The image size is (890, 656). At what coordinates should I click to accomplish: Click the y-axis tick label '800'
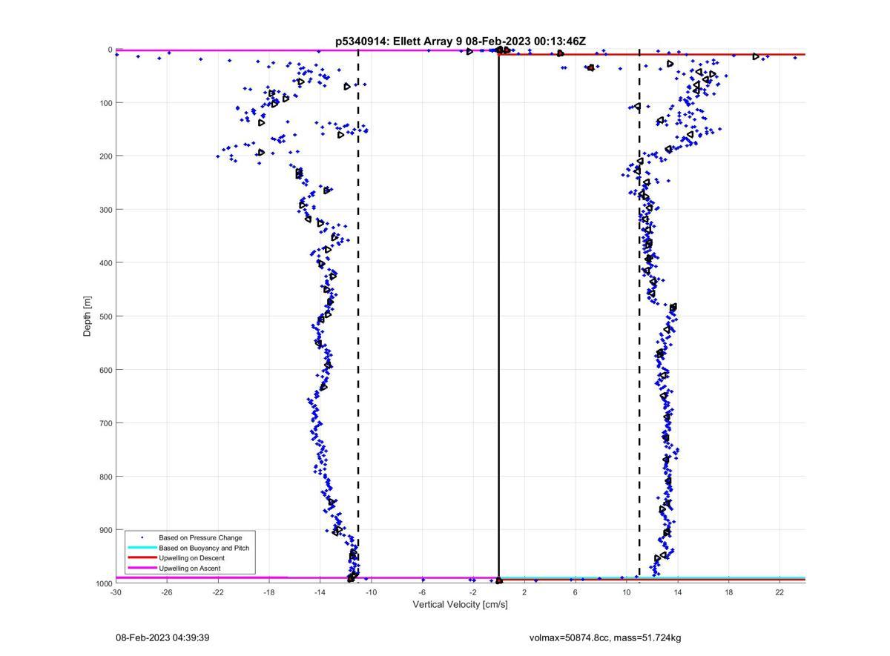click(x=105, y=477)
